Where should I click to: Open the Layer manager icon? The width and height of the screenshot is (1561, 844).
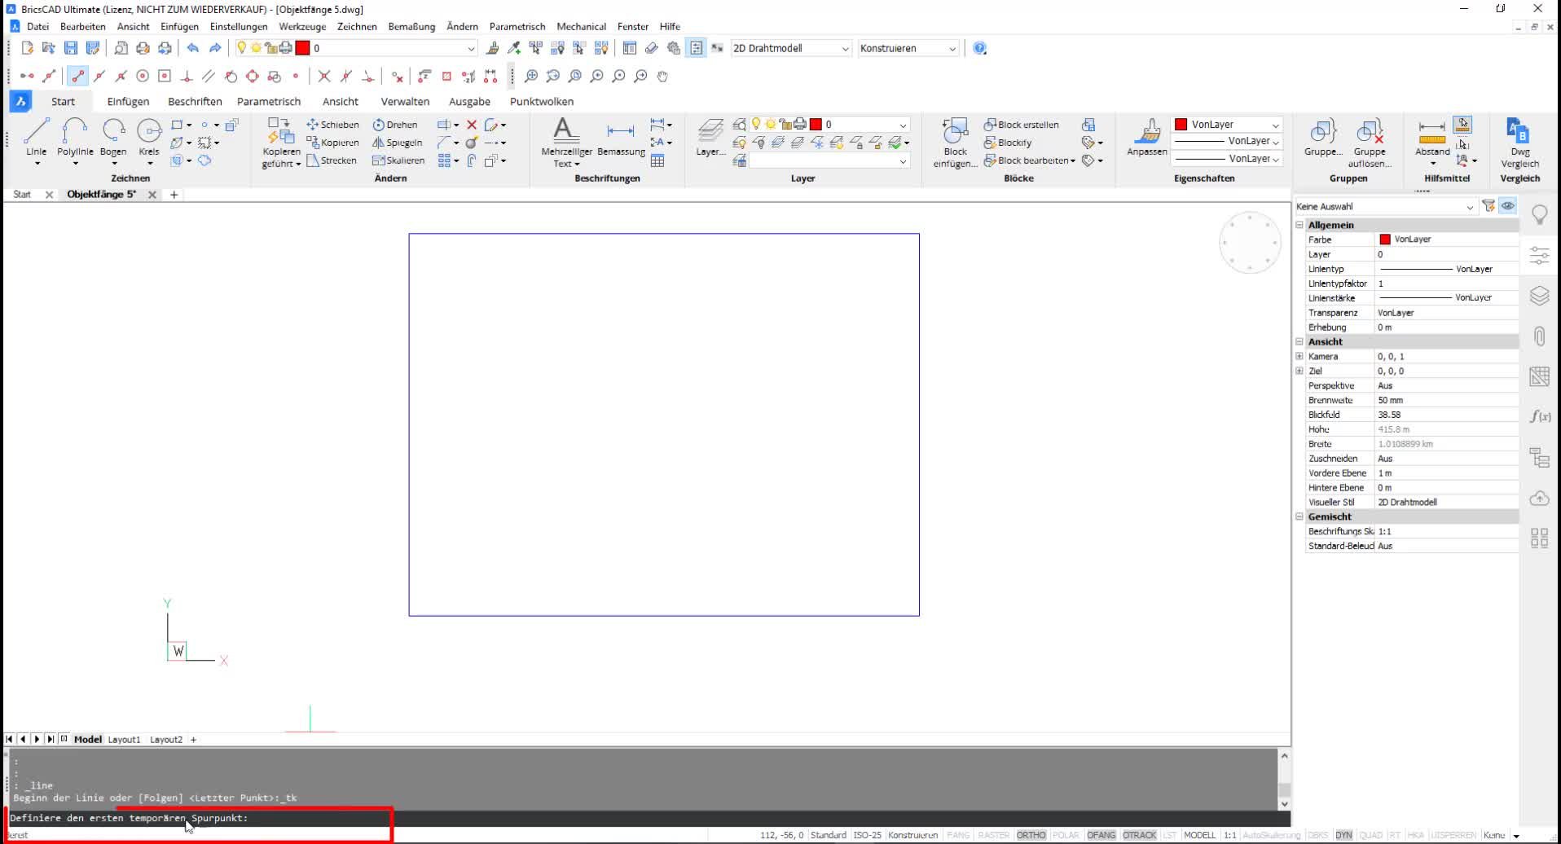[x=710, y=137]
